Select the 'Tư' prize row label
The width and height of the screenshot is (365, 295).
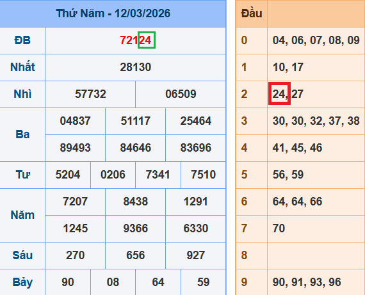(22, 175)
